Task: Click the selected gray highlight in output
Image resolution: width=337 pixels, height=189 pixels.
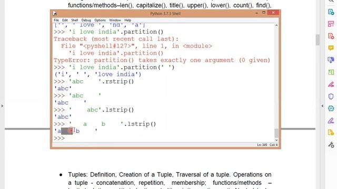Action: coord(67,131)
